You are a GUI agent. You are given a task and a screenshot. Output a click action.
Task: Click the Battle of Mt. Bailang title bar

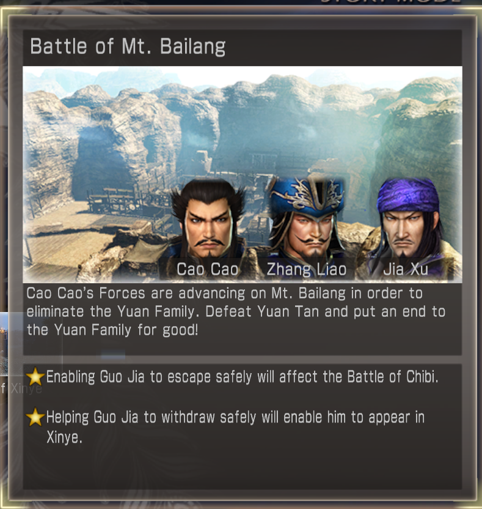pos(242,47)
